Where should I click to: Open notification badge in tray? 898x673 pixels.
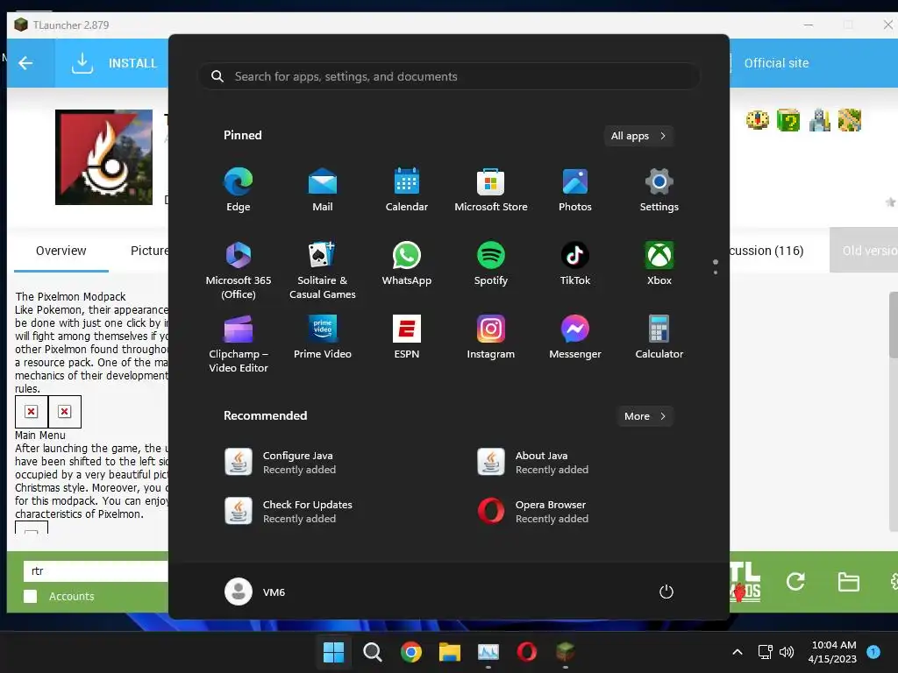(x=873, y=651)
